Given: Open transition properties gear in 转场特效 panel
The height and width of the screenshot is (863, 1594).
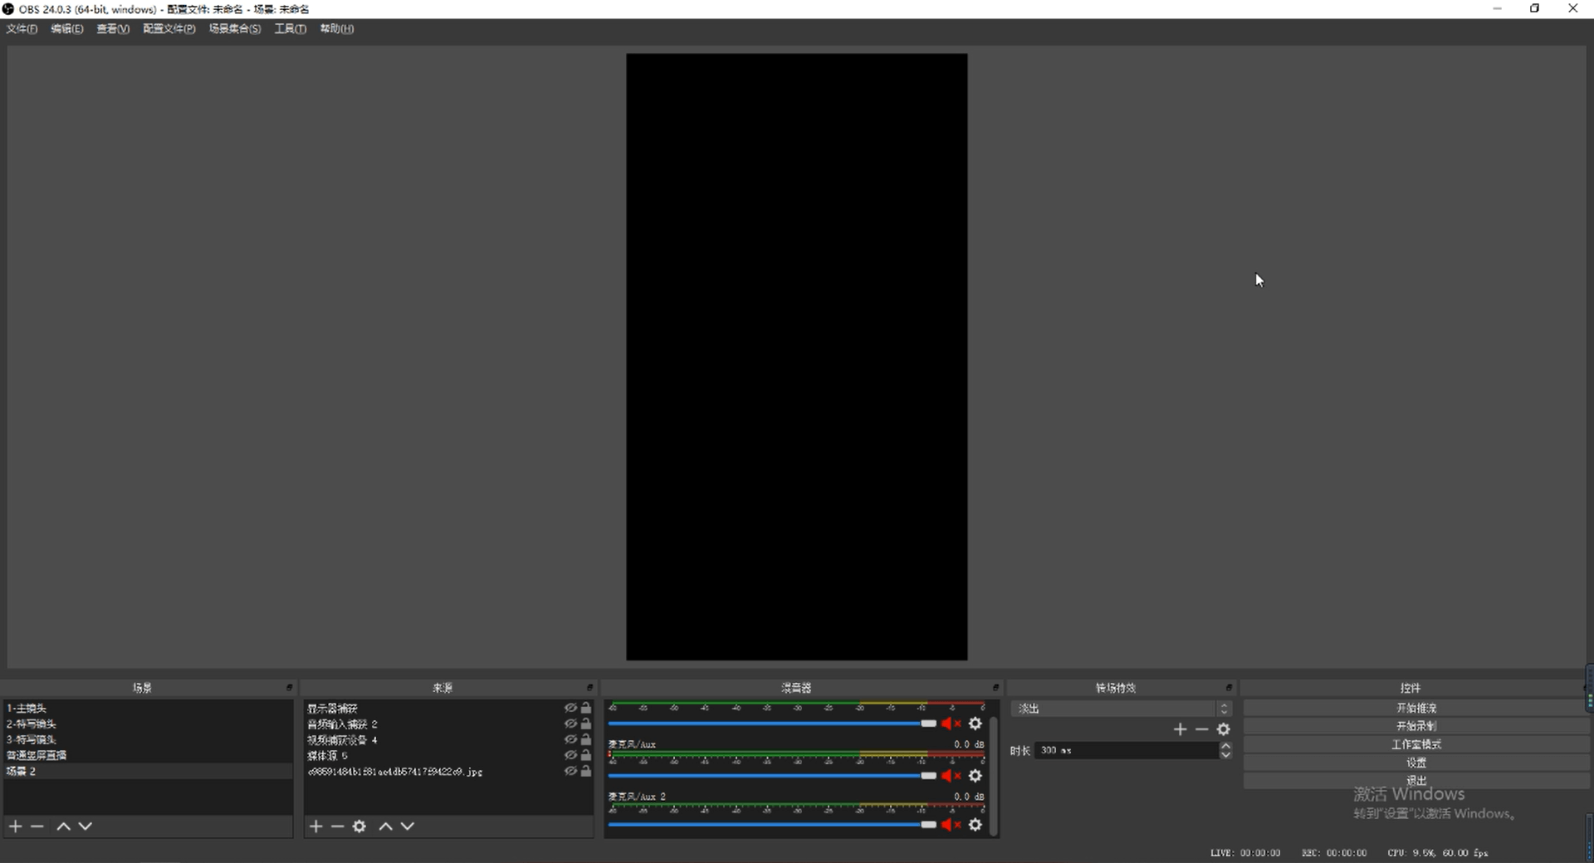Looking at the screenshot, I should [x=1223, y=729].
